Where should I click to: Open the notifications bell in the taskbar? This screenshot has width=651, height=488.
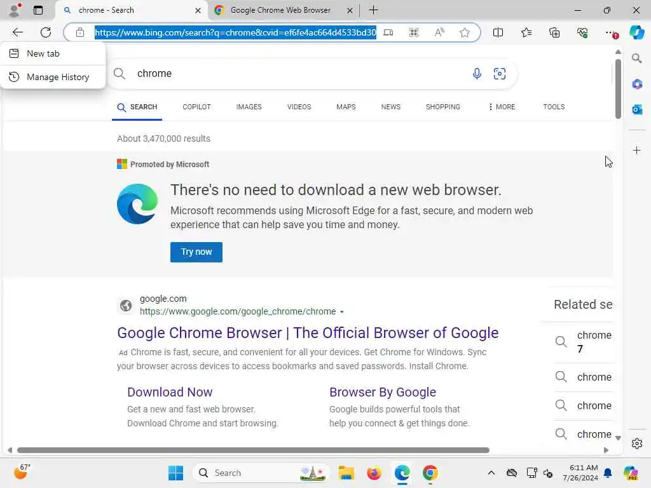607,473
